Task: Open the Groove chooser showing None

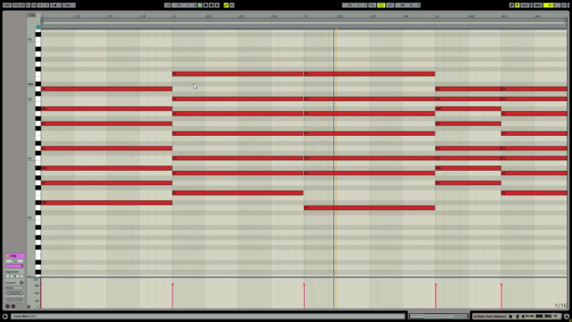Action: 14,288
